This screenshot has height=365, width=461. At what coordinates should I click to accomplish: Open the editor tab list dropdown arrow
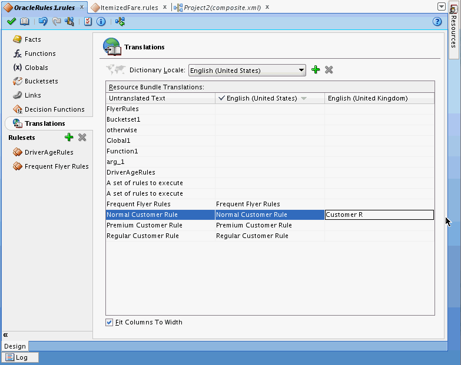pos(442,6)
